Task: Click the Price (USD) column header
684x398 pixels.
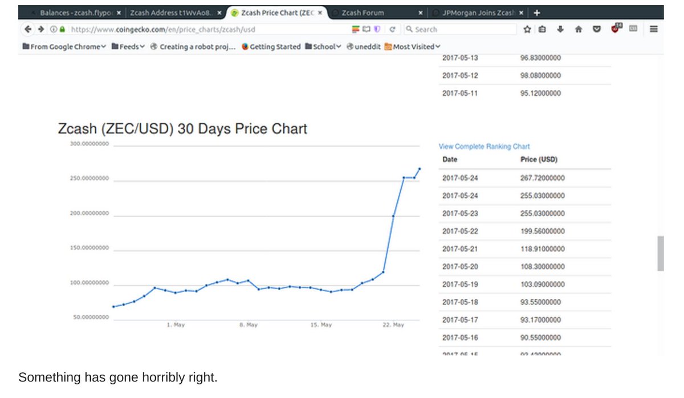Action: click(x=539, y=160)
